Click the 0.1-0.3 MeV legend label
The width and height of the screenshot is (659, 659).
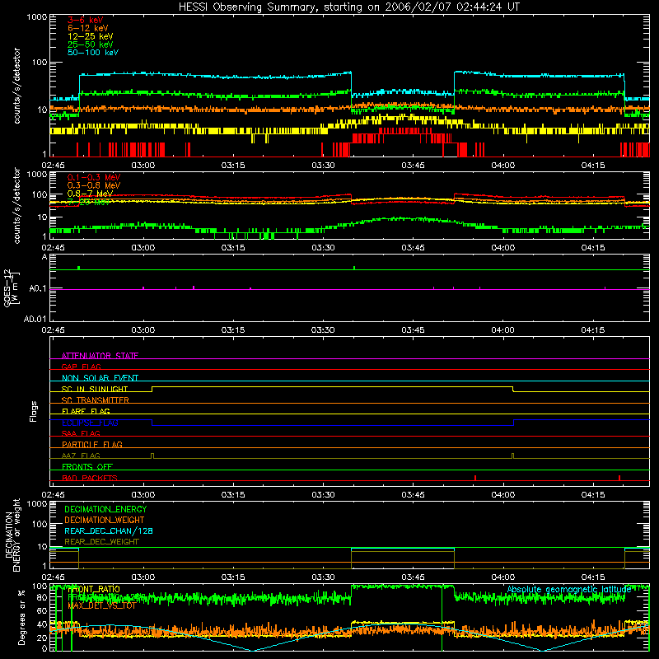(94, 177)
